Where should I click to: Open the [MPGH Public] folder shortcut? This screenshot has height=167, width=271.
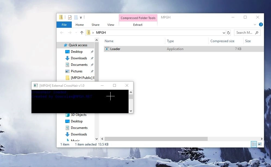tap(80, 78)
